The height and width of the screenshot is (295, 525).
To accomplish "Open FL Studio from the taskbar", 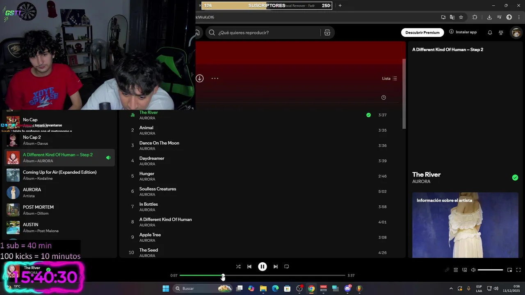I will (x=359, y=288).
